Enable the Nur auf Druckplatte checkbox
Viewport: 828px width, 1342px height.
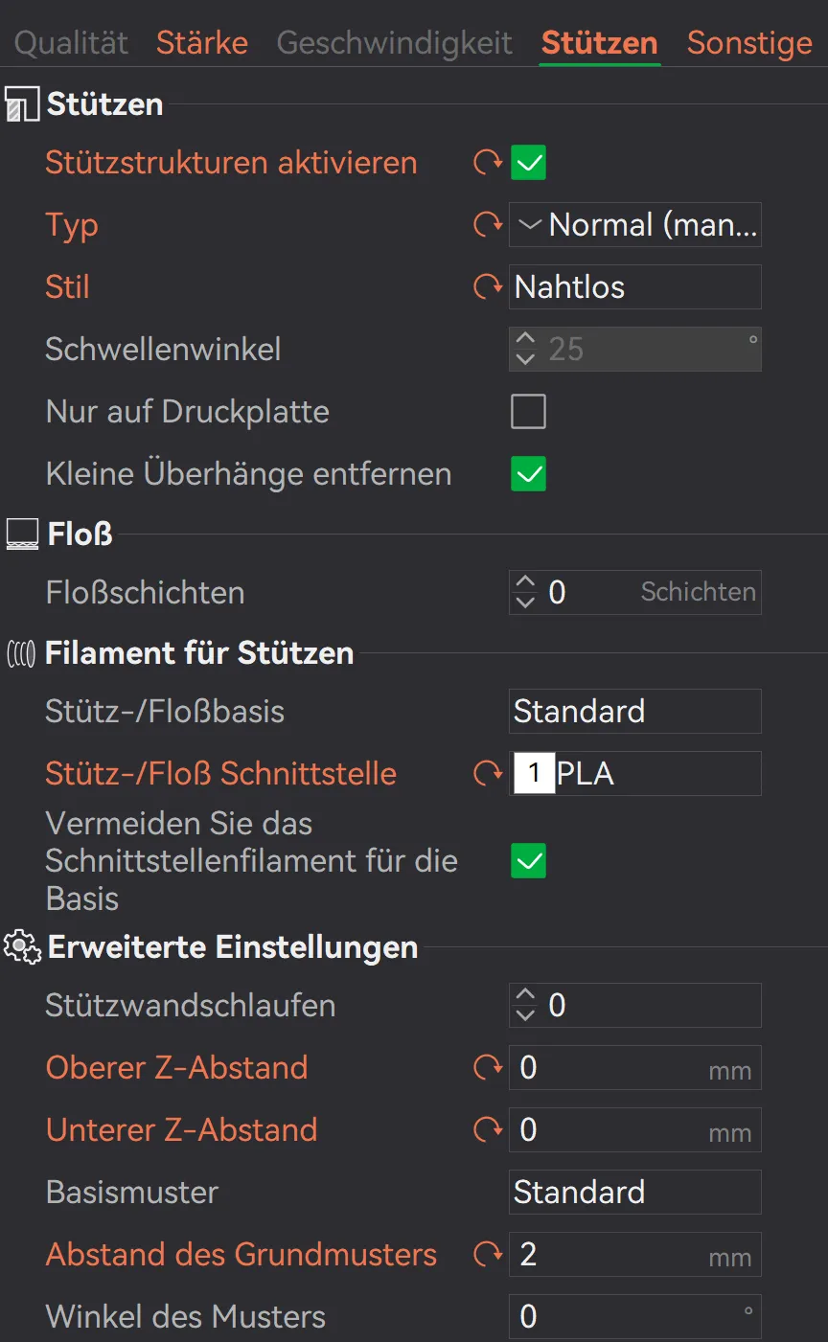(528, 411)
